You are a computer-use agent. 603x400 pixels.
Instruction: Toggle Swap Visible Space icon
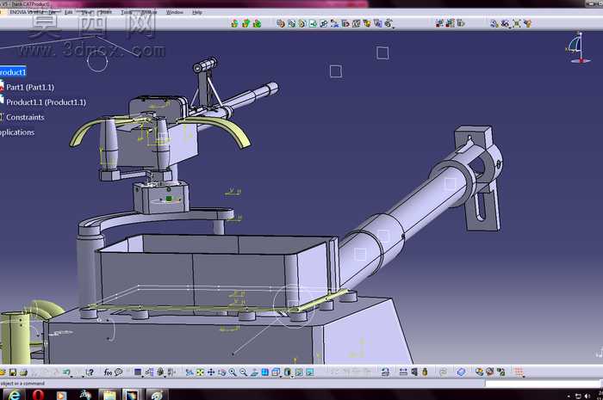click(x=309, y=372)
